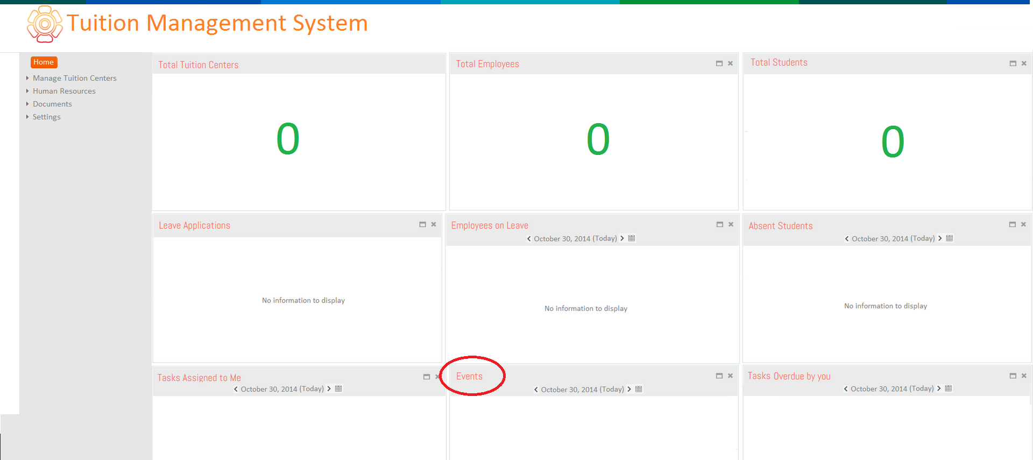Close the Total Employees panel
The image size is (1033, 460).
[x=730, y=63]
